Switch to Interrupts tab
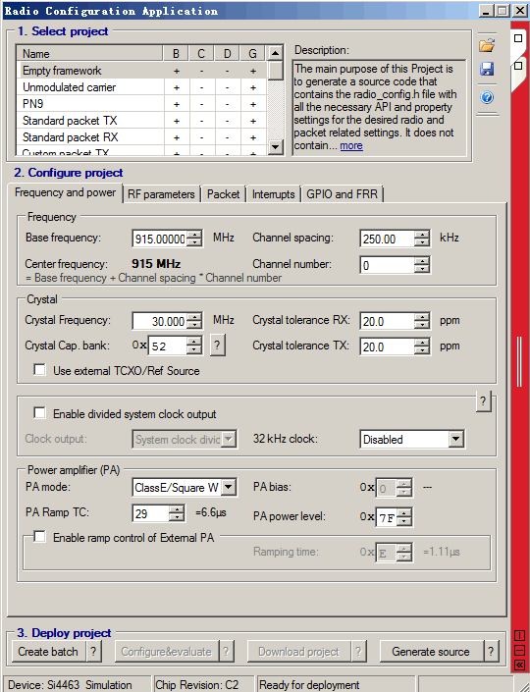Viewport: 530px width, 692px height. [x=273, y=194]
